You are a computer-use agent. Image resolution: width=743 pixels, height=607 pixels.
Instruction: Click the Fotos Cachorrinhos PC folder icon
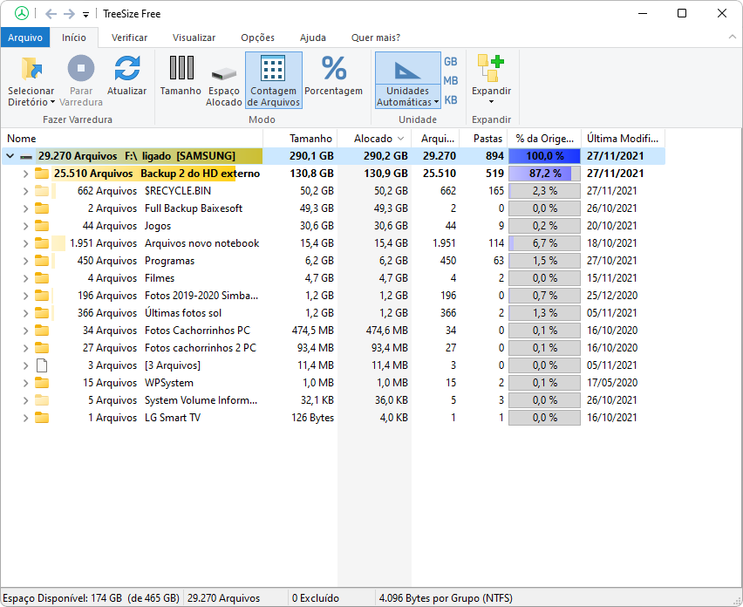click(42, 331)
